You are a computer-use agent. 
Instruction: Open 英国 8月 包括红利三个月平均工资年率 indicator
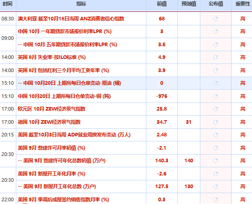coord(63,70)
